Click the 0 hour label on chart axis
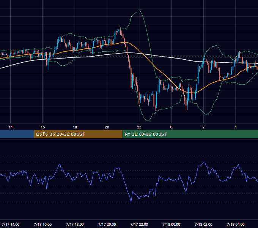 [x=171, y=127]
